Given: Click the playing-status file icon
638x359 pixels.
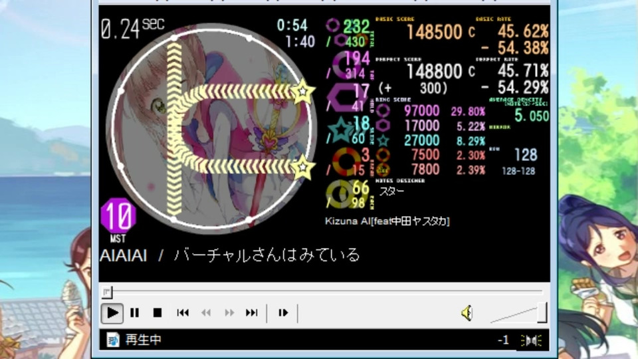Looking at the screenshot, I should click(113, 340).
